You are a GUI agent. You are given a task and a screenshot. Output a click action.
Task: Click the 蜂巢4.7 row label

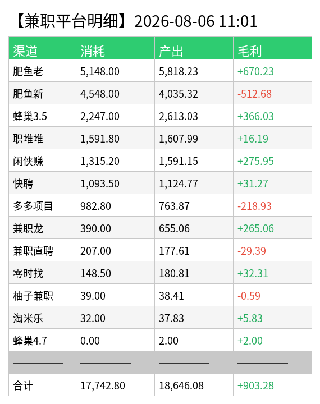[x=30, y=341]
